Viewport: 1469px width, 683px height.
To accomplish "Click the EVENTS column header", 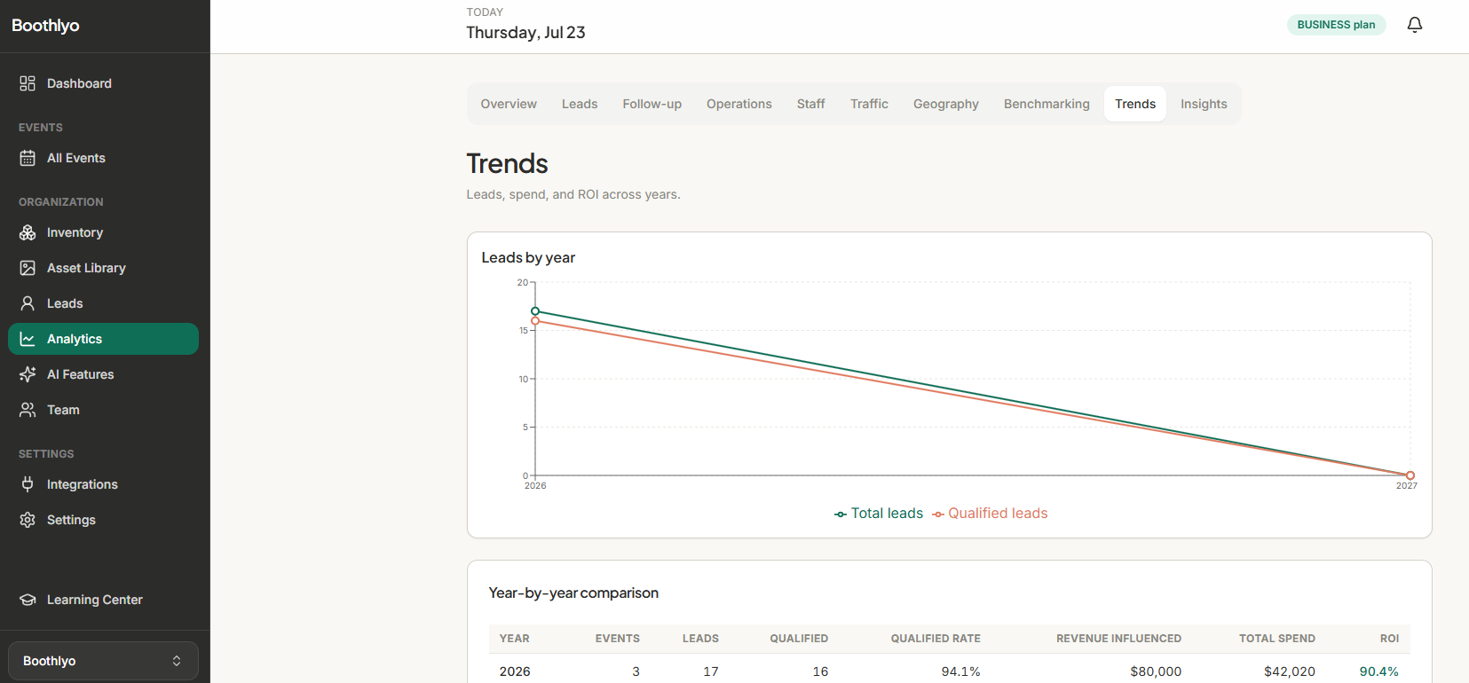I will coord(618,639).
